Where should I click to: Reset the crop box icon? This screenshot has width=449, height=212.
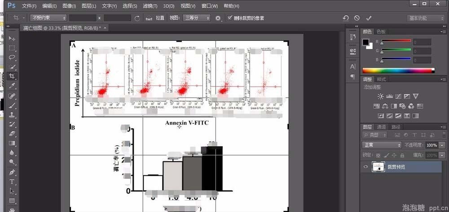pyautogui.click(x=345, y=18)
